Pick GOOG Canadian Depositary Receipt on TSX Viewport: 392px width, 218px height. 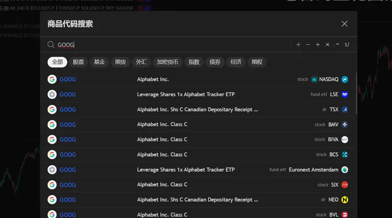(x=197, y=110)
